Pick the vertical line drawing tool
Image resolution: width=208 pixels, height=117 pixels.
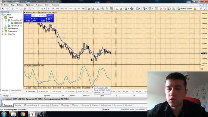click(x=12, y=9)
